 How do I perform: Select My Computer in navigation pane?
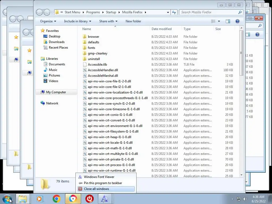56,92
